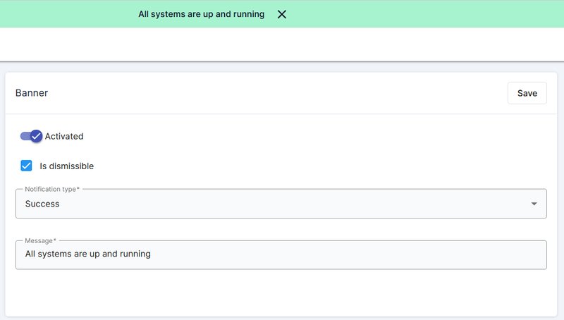
Task: Dismiss the green banner with the X icon
Action: 282,14
